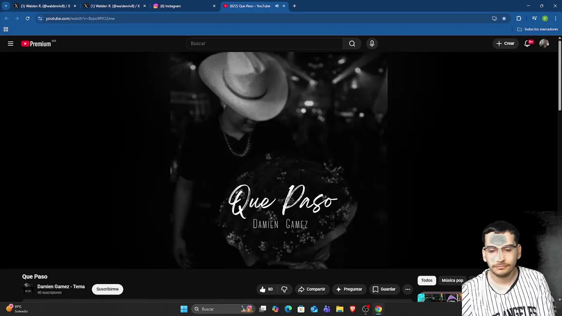Reload the page

[x=27, y=18]
